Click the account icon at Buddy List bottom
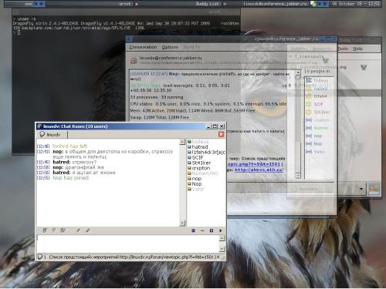Viewport: 386px width, 289px height. point(375,189)
